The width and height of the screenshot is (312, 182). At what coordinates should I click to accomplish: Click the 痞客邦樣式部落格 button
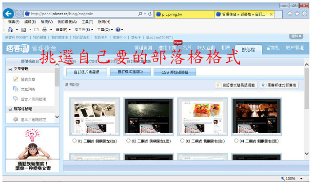pos(279,85)
